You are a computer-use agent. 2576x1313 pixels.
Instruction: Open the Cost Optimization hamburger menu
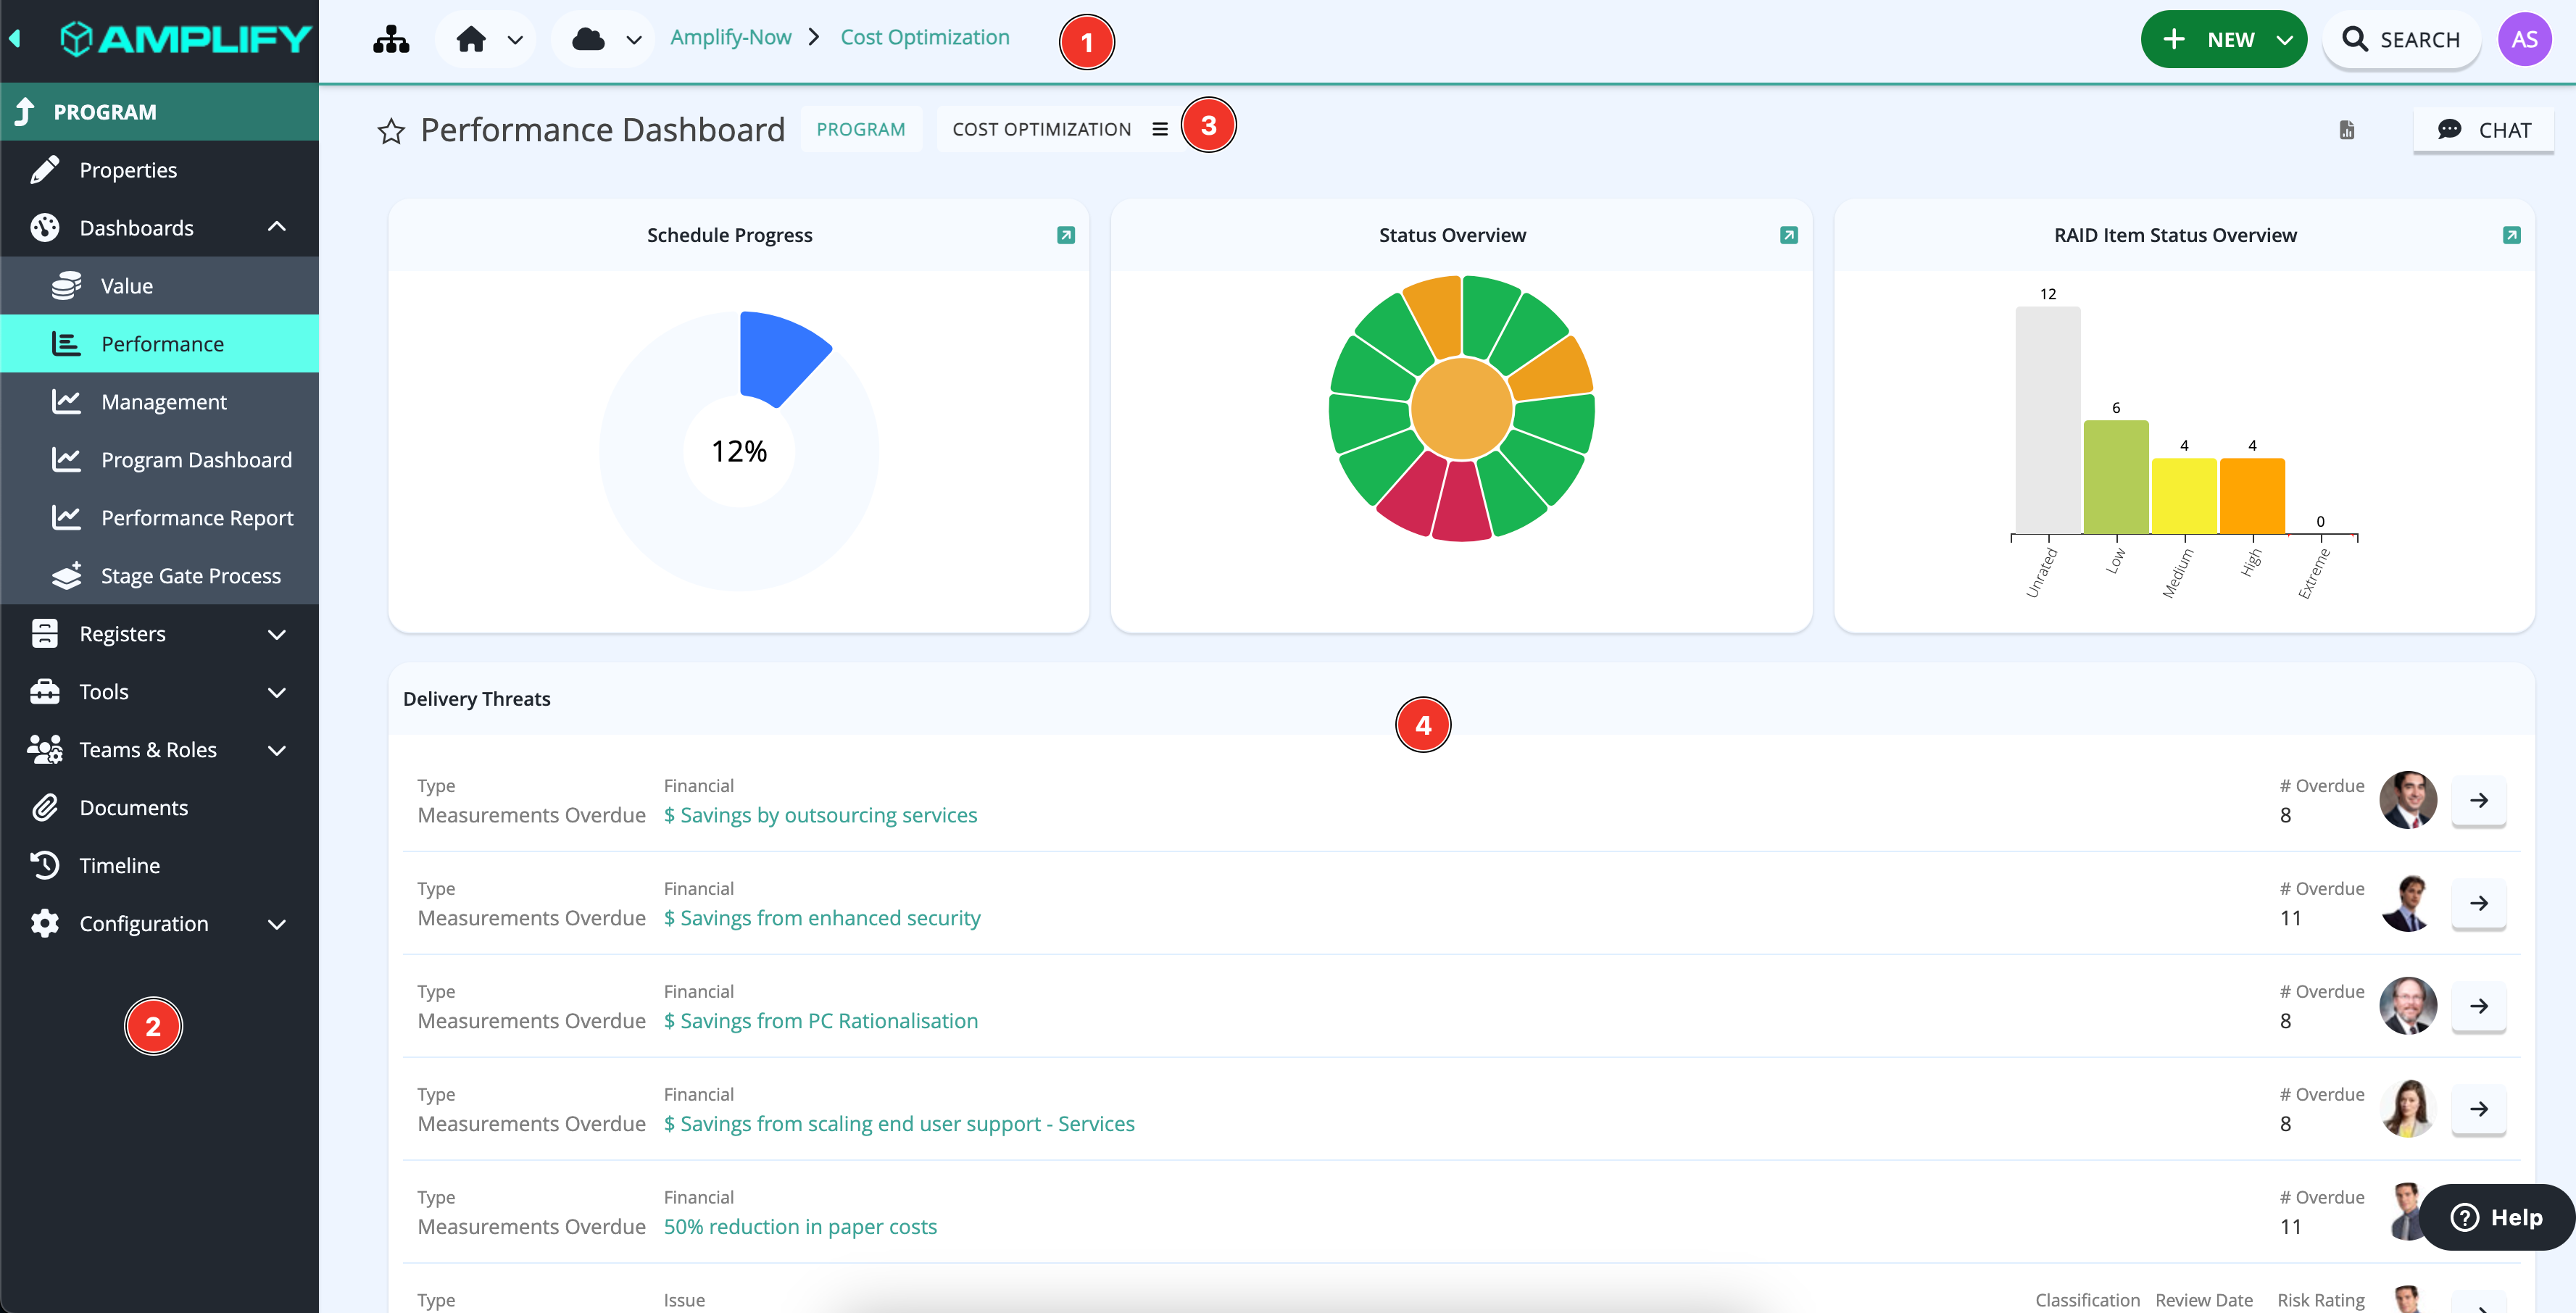coord(1159,128)
